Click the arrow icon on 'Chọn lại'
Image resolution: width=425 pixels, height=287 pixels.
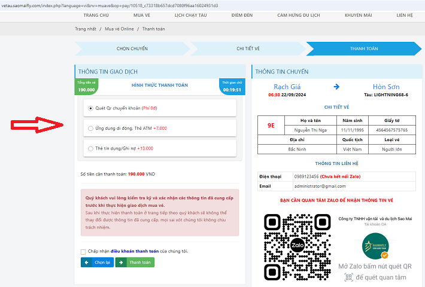click(x=86, y=262)
